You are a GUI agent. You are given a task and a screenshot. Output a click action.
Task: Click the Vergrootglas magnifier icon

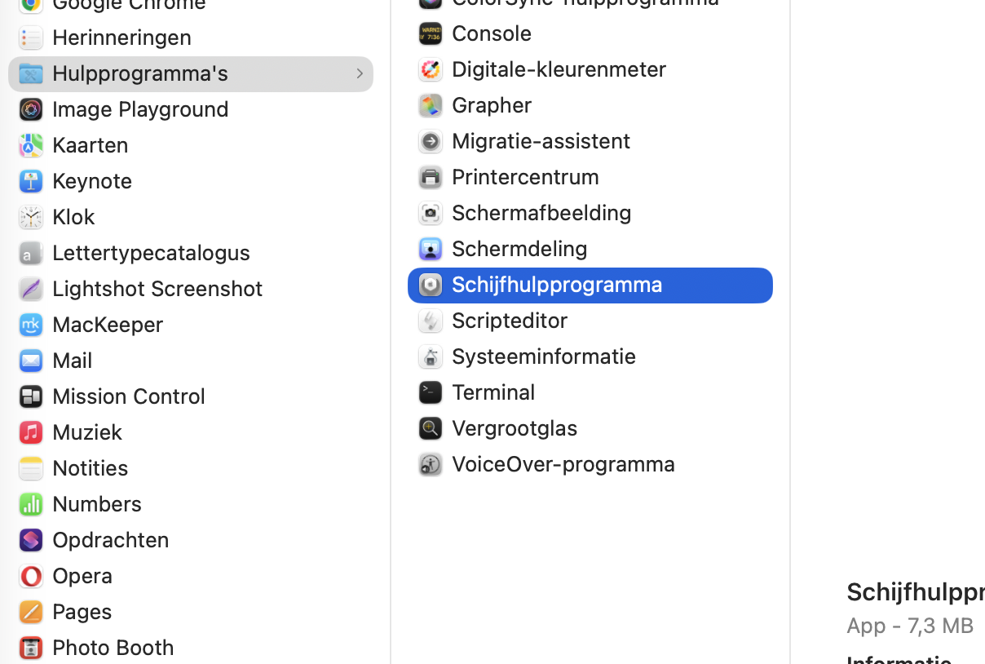[431, 428]
